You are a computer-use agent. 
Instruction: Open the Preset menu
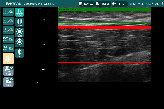coord(103,4)
